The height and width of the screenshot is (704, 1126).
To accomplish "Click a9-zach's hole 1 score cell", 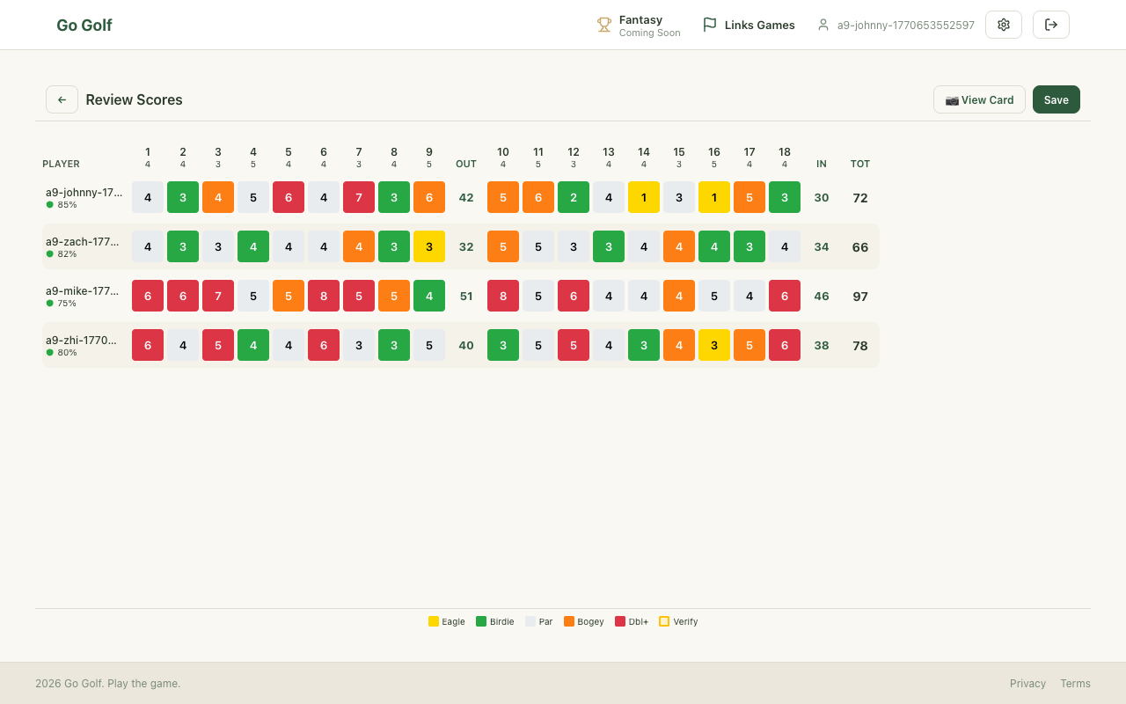I will [148, 246].
